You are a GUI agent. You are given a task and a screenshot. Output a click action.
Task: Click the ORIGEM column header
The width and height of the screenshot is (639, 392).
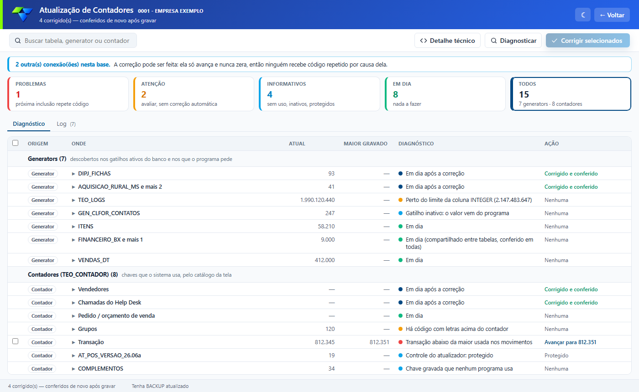click(38, 144)
